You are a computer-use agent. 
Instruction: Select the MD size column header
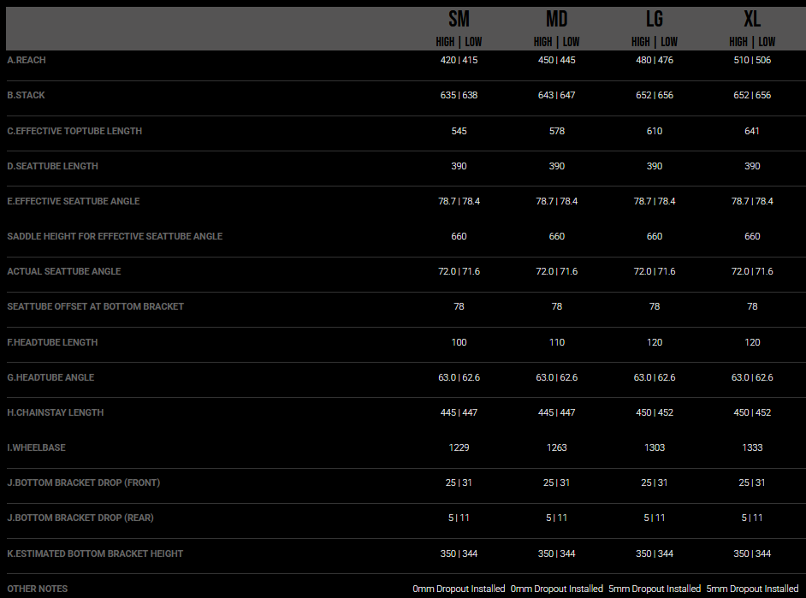(x=556, y=20)
